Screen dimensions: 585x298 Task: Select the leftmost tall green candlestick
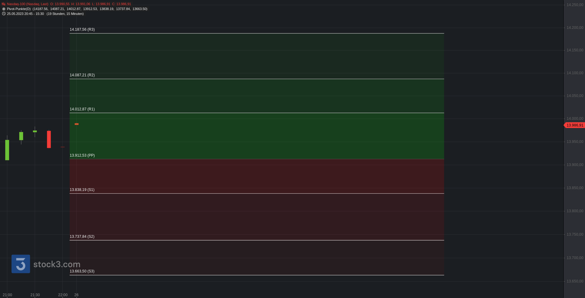7,149
